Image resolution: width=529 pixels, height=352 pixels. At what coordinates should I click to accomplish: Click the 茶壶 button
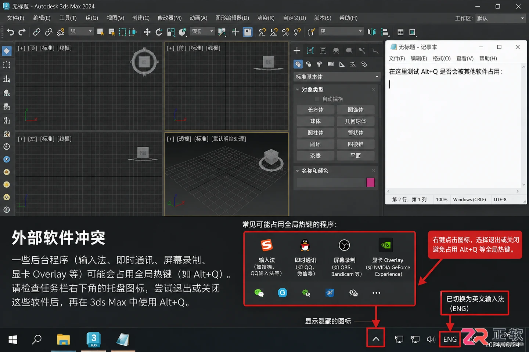pos(316,155)
